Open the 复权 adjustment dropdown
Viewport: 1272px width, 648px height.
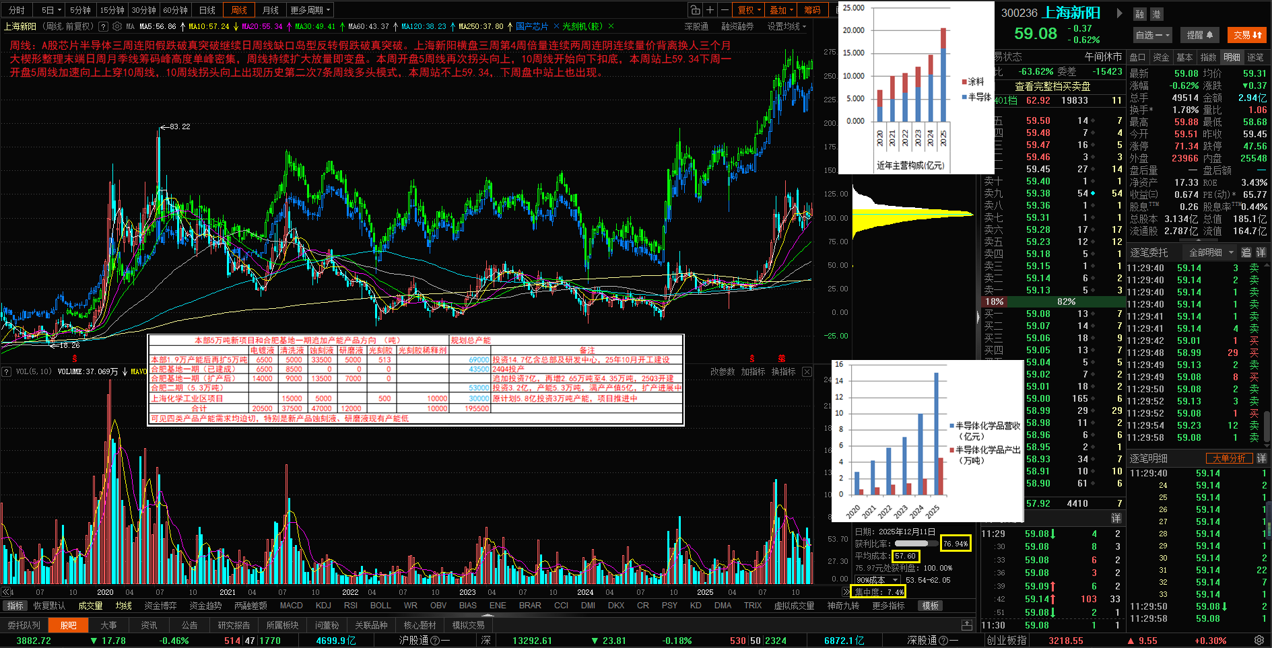tap(749, 10)
